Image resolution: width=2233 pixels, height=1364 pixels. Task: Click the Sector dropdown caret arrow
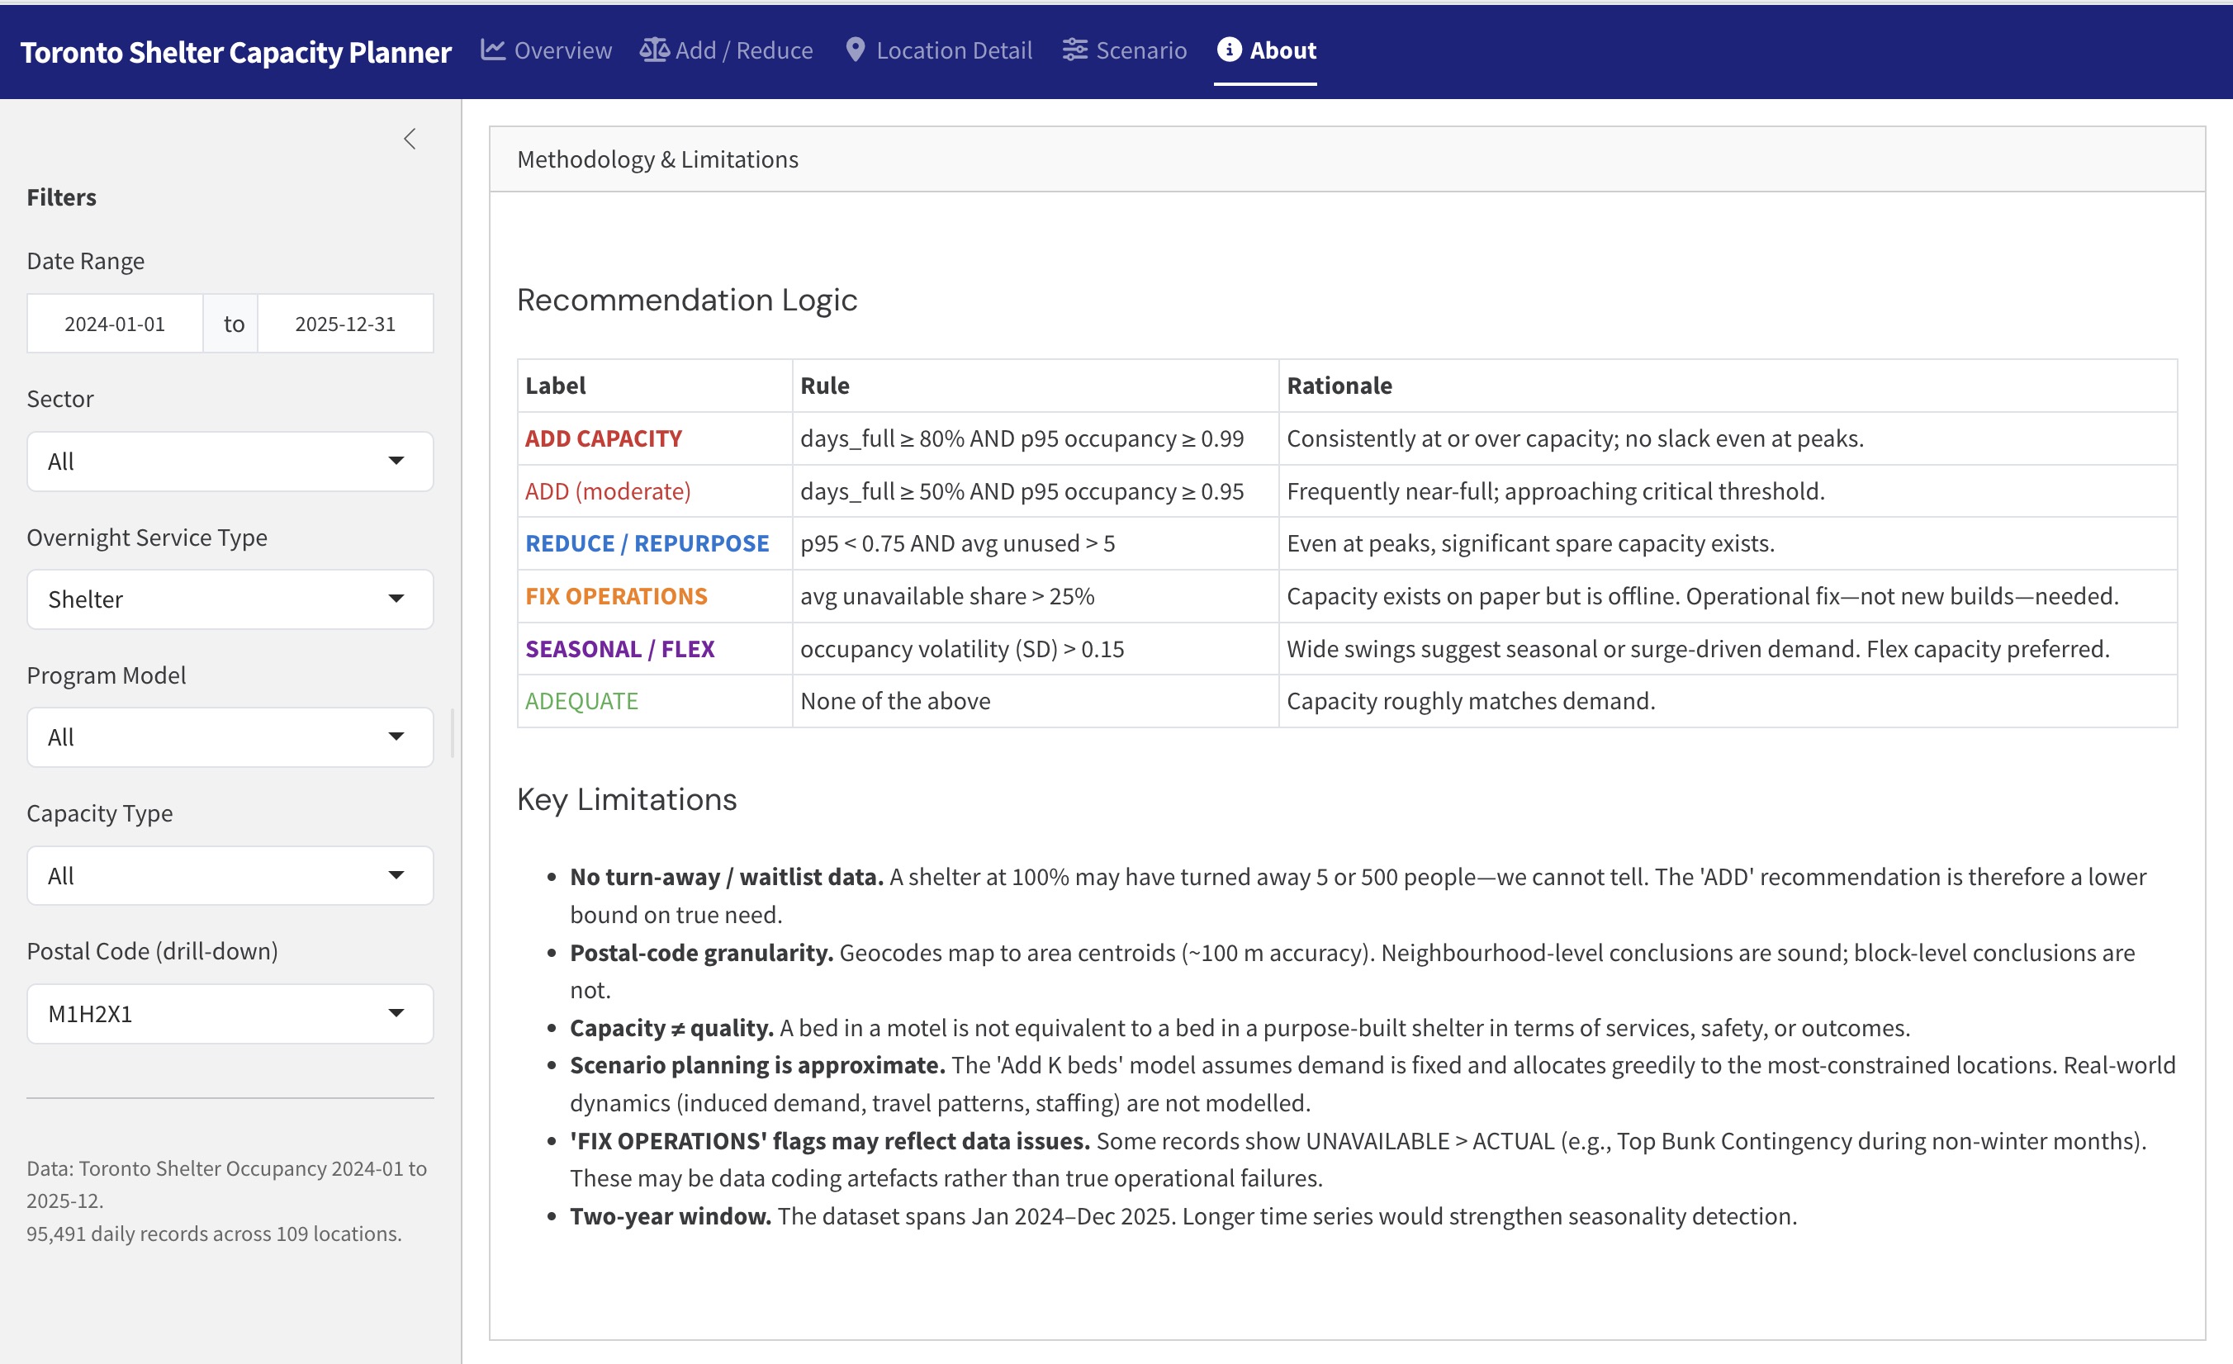(396, 461)
